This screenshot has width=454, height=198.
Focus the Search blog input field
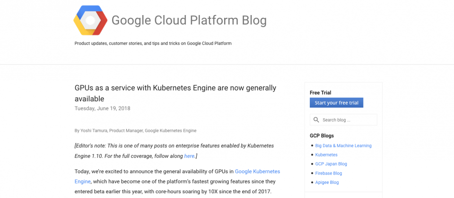point(343,120)
